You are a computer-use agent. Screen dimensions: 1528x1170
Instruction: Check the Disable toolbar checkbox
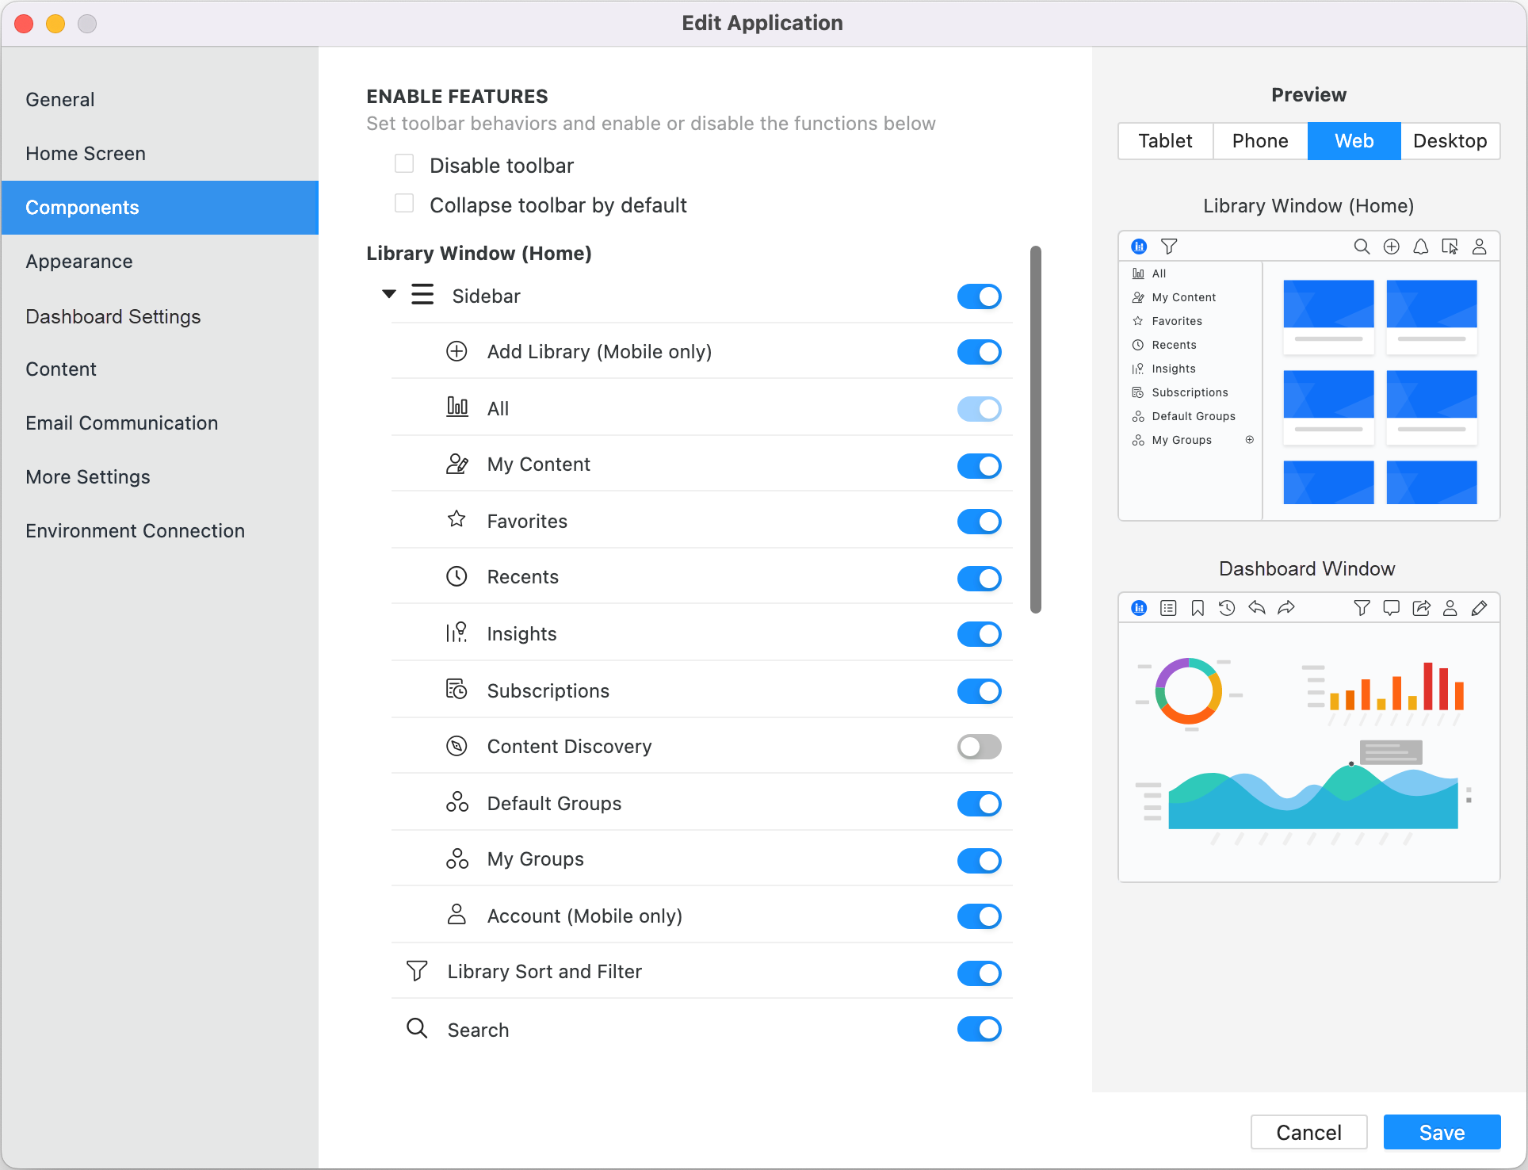404,164
